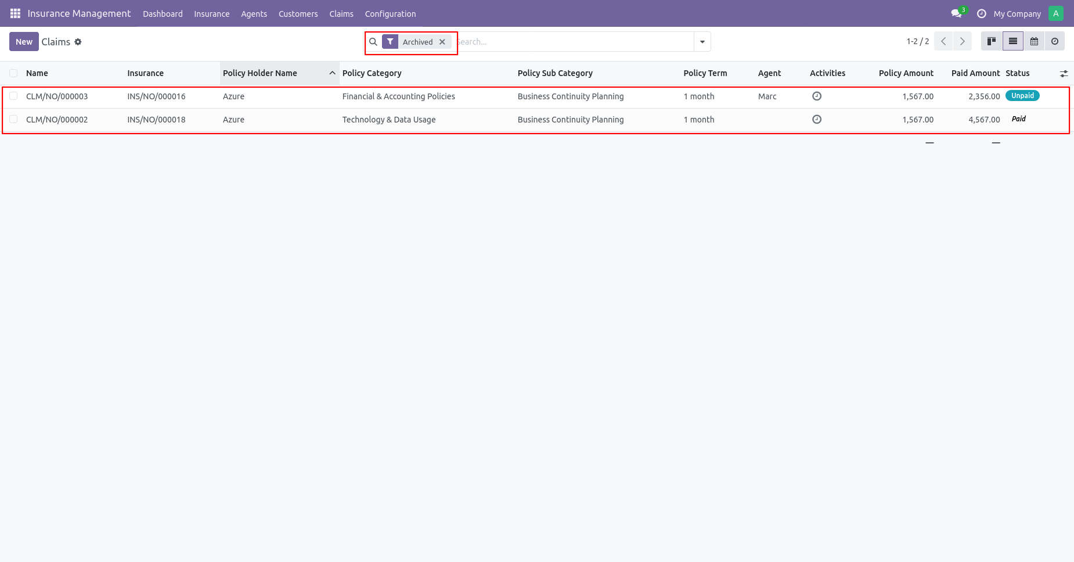Viewport: 1074px width, 562px height.
Task: Remove the Archived filter with its X
Action: coord(442,42)
